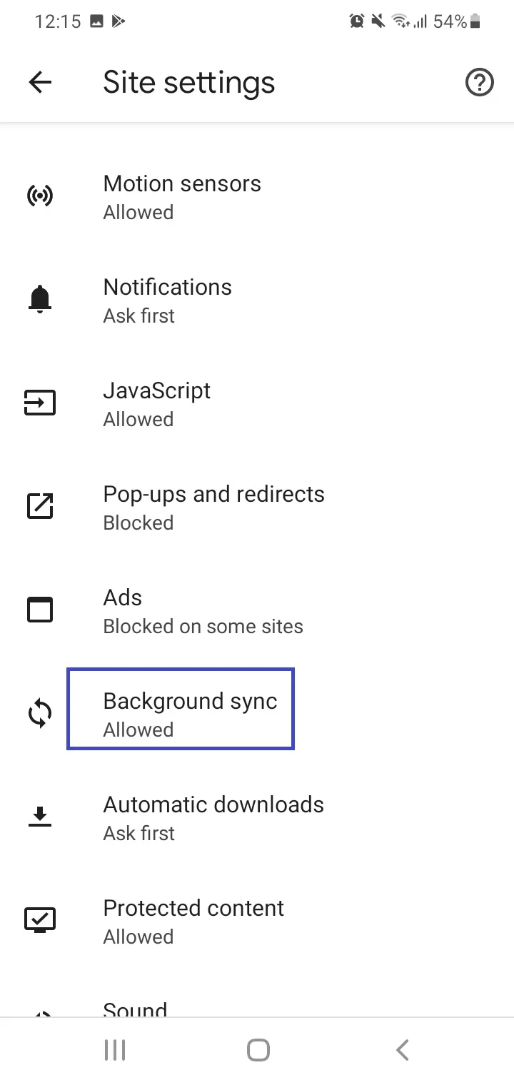Open JavaScript Allowed setting

[257, 403]
